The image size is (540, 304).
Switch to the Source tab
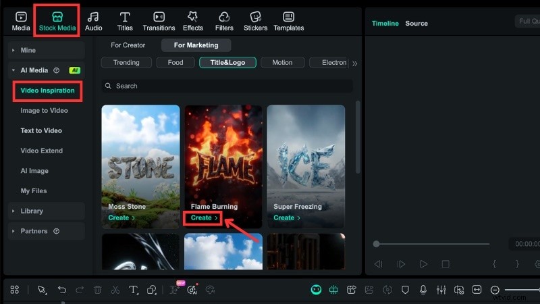[416, 24]
